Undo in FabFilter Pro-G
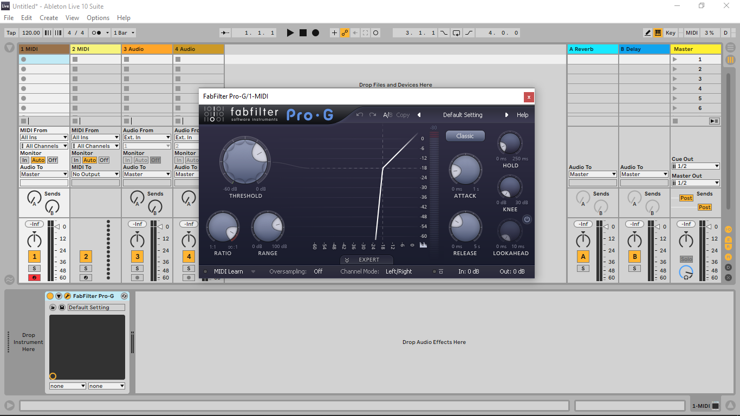740x416 pixels. 360,115
